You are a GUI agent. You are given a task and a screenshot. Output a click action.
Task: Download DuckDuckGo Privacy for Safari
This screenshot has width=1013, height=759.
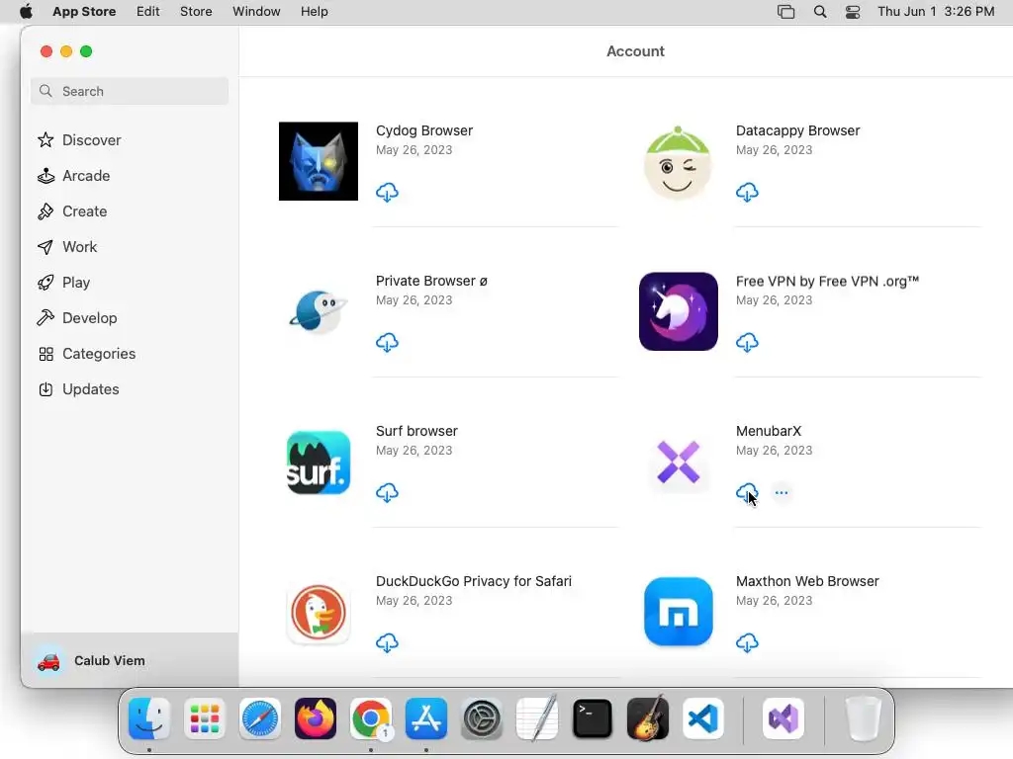point(387,642)
